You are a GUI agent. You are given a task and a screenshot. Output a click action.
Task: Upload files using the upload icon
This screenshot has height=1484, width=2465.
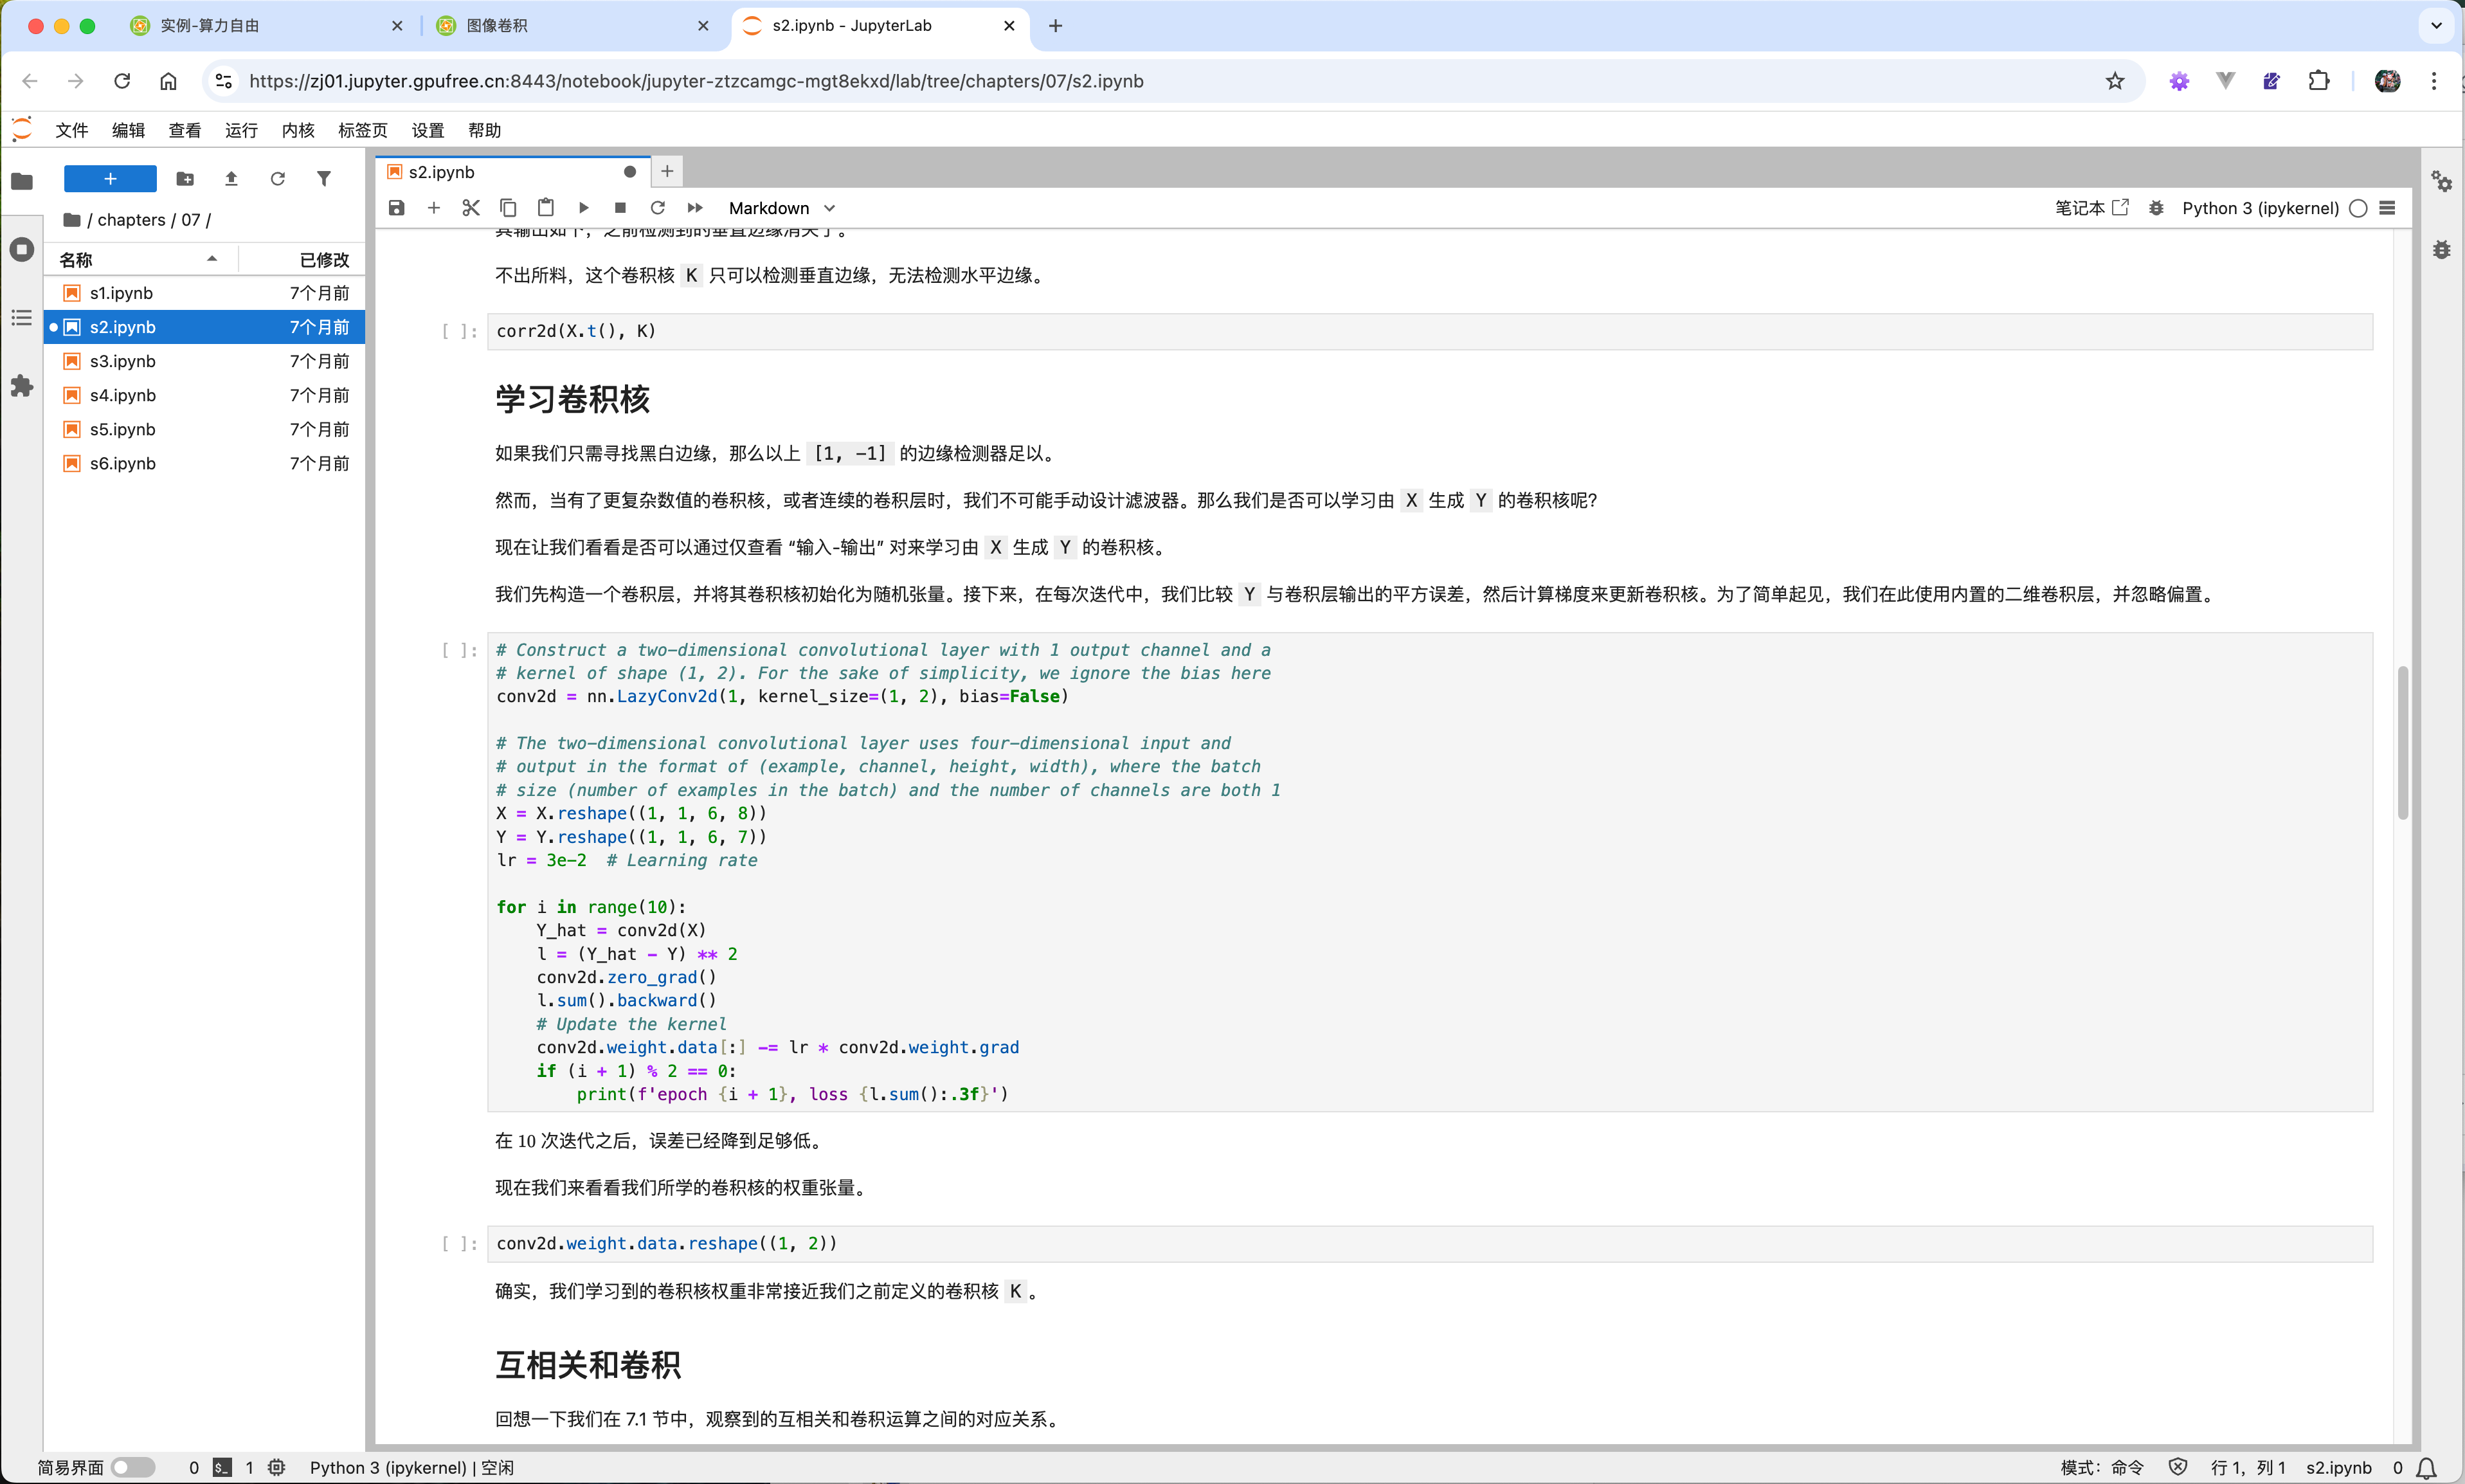tap(231, 179)
